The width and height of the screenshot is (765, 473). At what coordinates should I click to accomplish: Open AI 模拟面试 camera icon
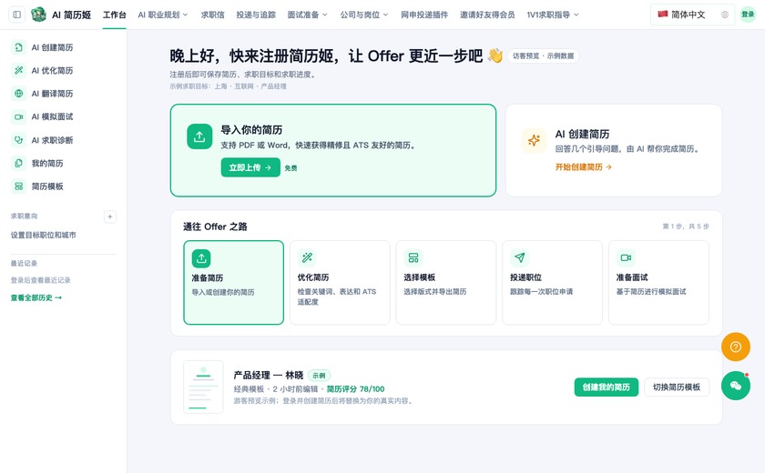18,117
